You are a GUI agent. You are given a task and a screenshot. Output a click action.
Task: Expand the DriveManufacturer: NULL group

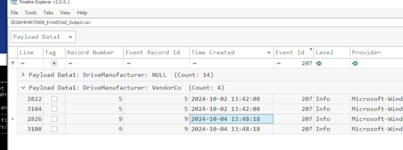pos(23,75)
